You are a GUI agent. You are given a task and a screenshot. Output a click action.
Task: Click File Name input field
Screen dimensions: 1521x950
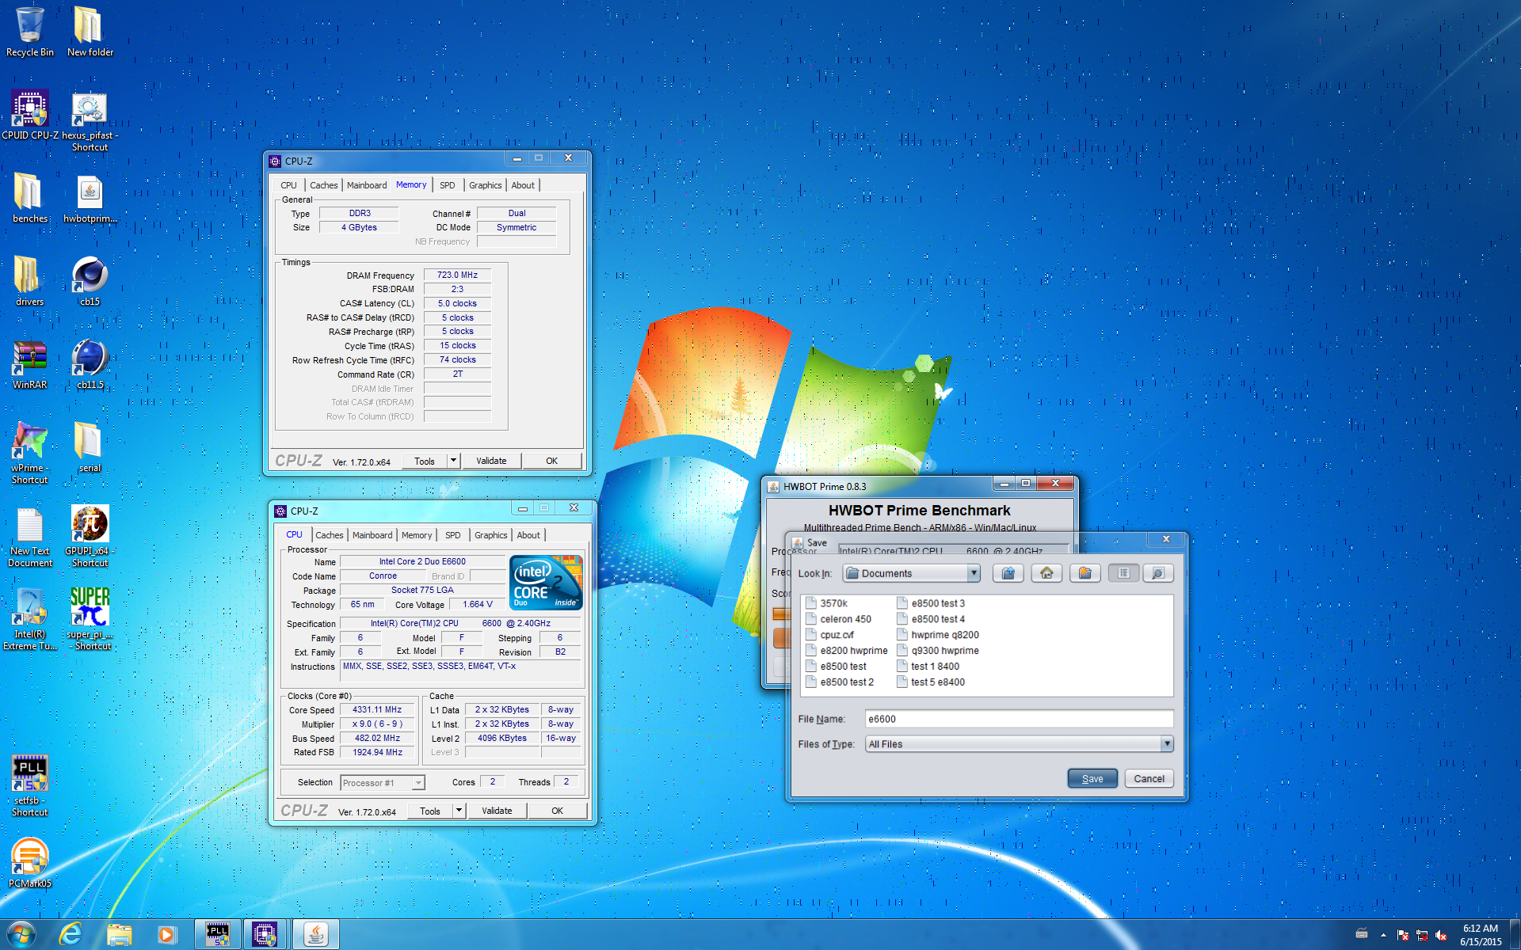tap(1019, 719)
